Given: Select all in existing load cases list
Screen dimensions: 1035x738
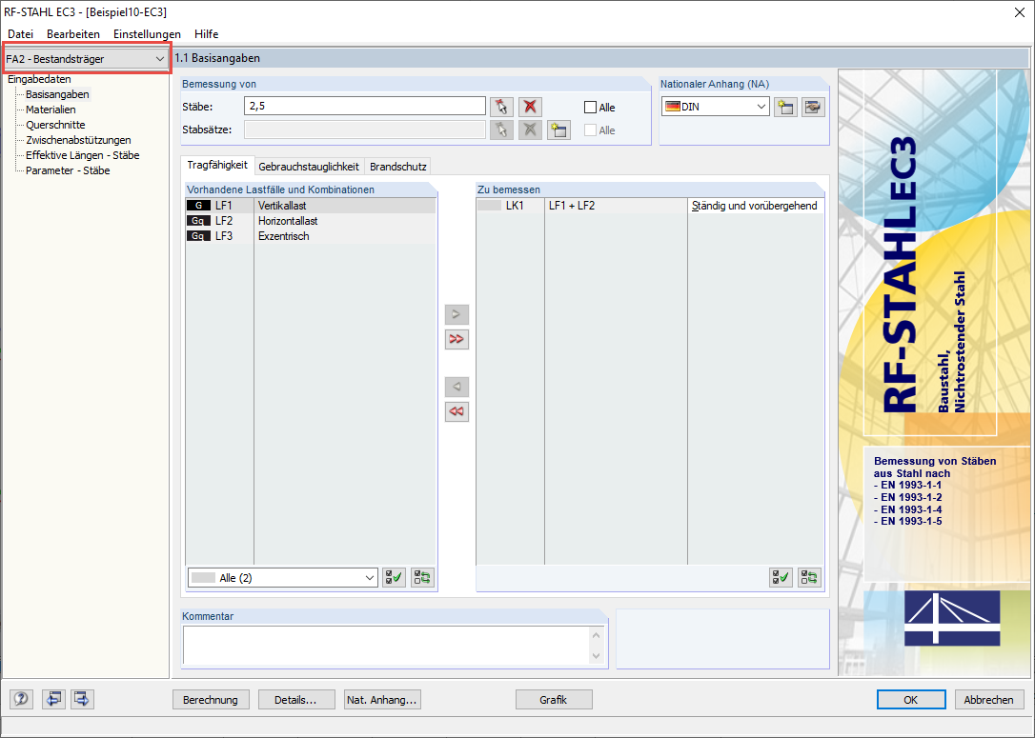Looking at the screenshot, I should (394, 578).
